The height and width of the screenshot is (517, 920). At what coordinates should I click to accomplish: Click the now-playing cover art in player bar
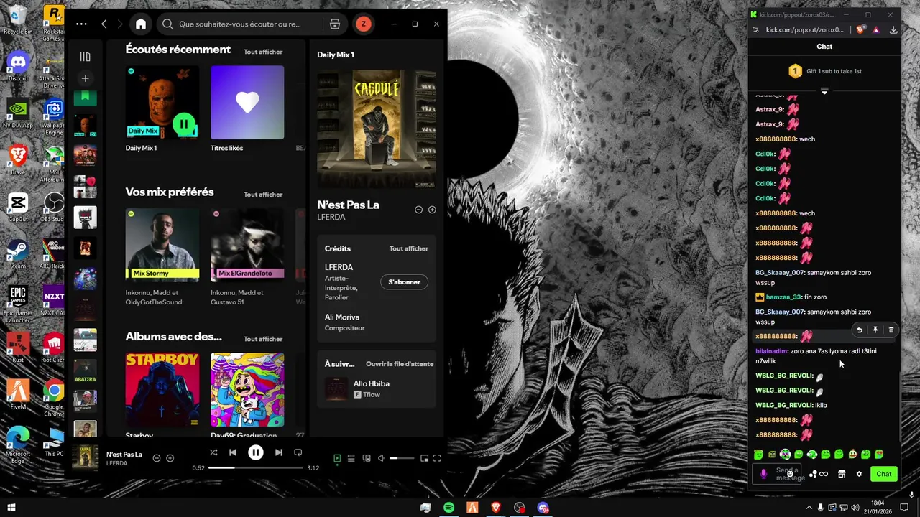(86, 458)
